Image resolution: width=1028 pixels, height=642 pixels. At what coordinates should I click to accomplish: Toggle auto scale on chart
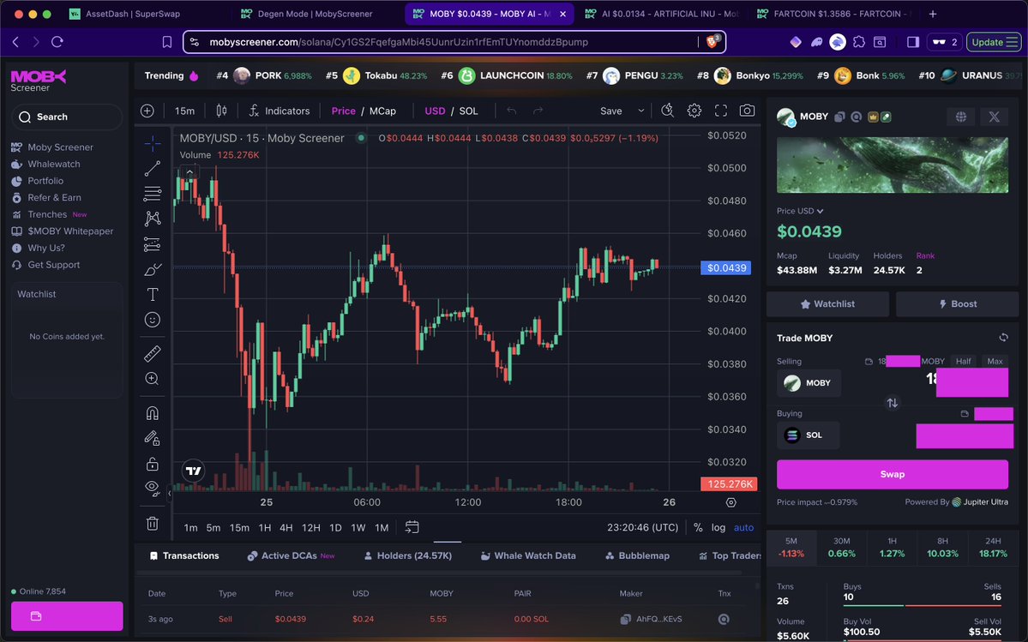tap(743, 527)
